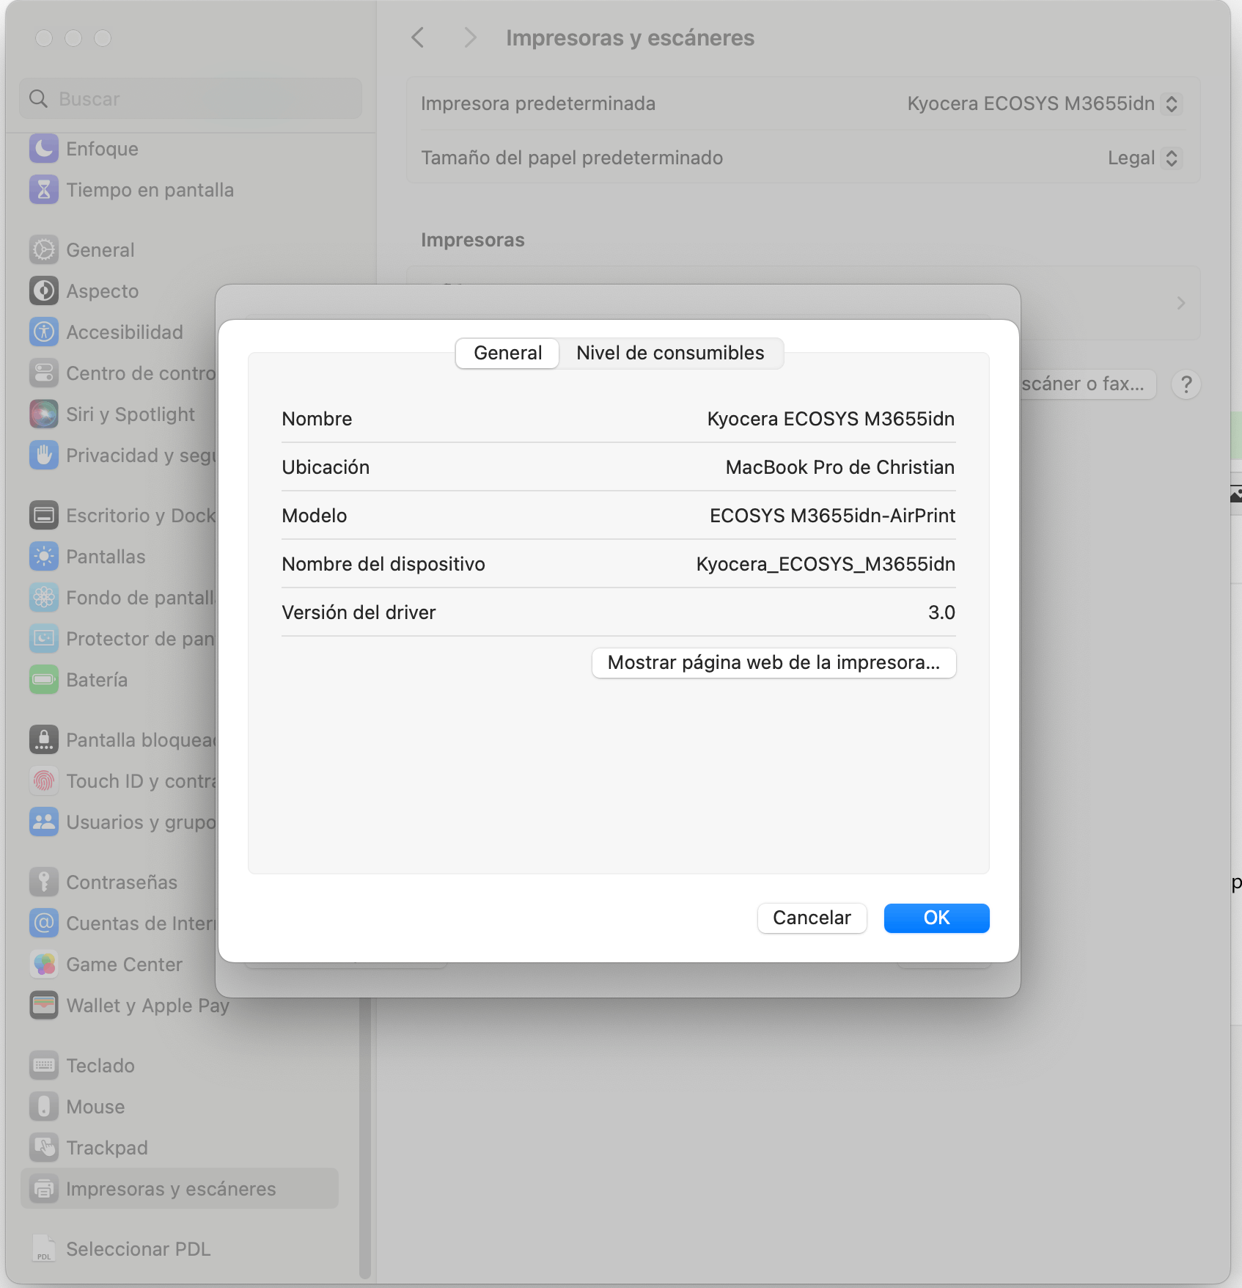This screenshot has height=1288, width=1242.
Task: Click the Impresora predeterminada label
Action: (538, 103)
